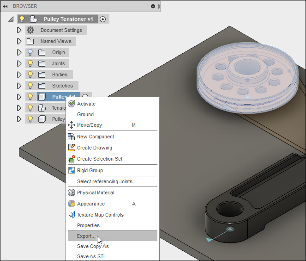The width and height of the screenshot is (306, 261).
Task: Click the Create Drawing icon
Action: (x=72, y=148)
